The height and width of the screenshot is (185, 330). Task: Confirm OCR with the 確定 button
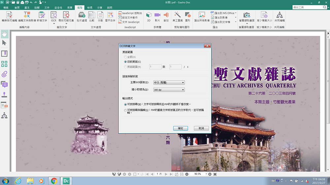[x=180, y=128]
